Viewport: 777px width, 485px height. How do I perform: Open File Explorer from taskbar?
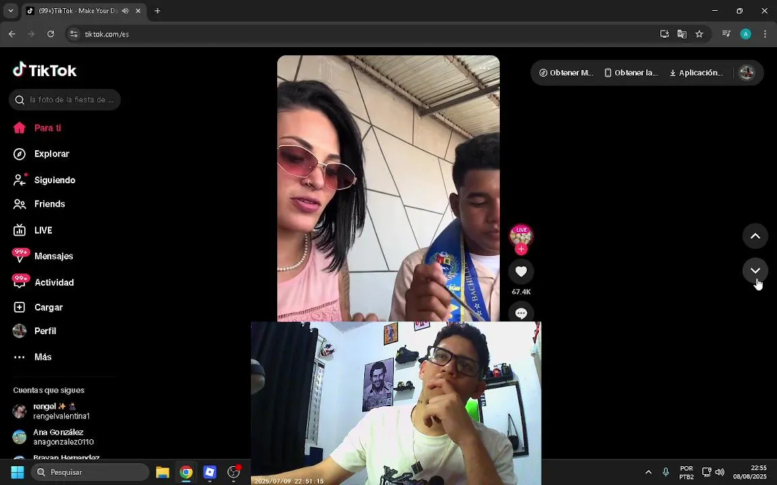click(x=163, y=472)
